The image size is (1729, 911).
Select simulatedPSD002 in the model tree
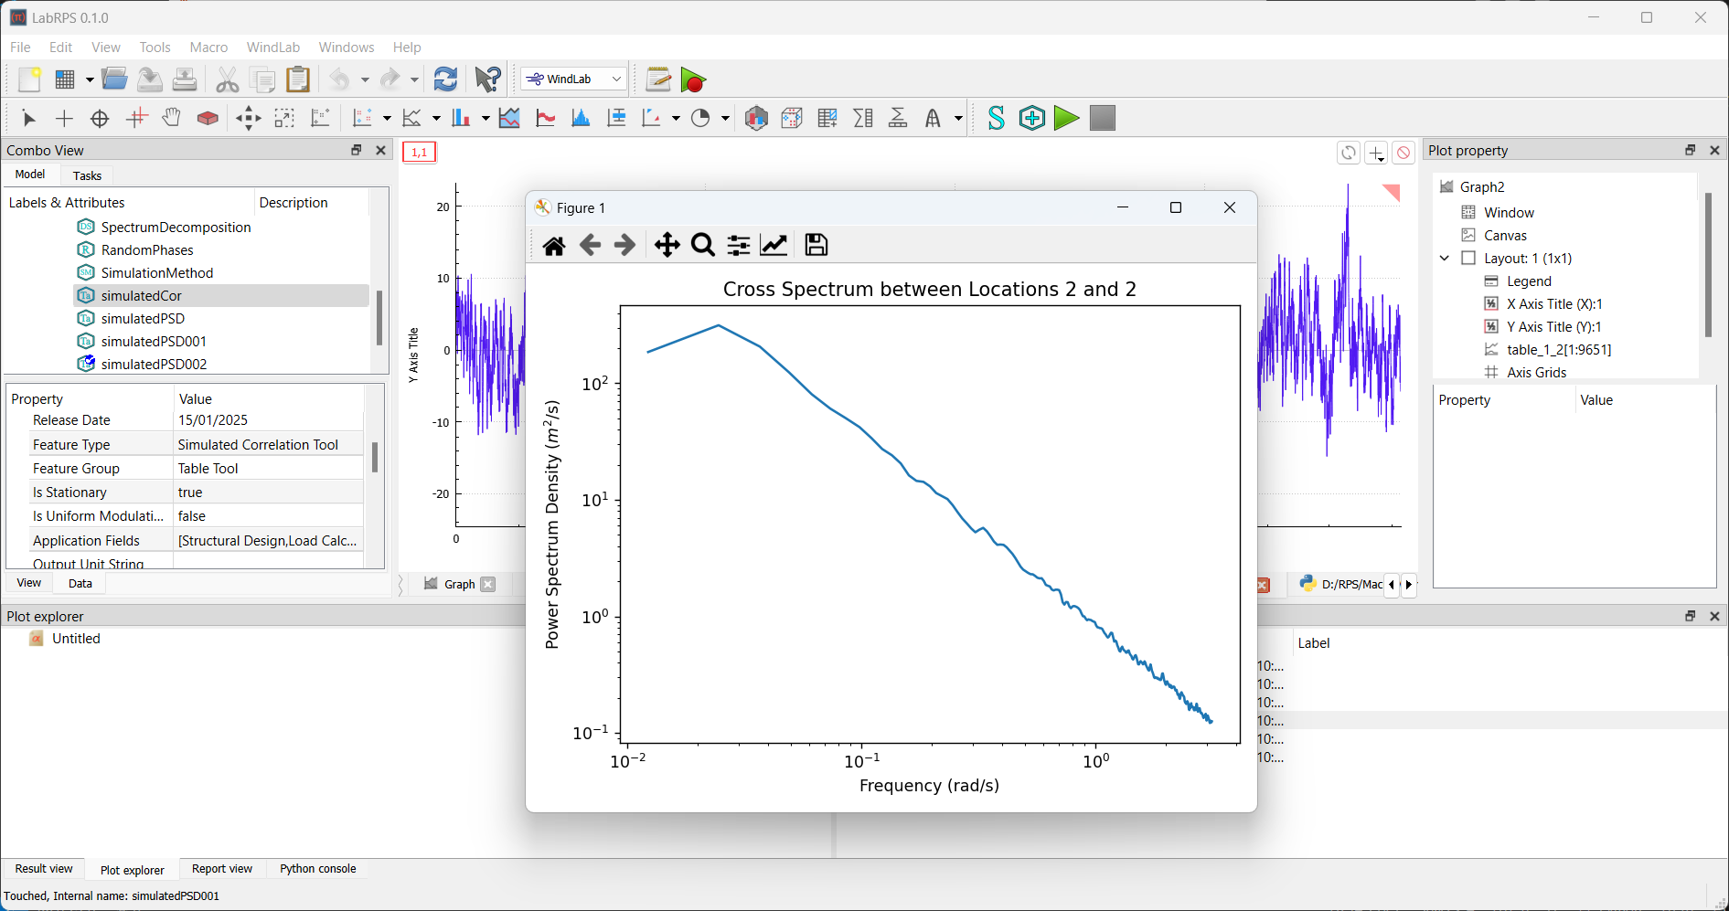154,364
